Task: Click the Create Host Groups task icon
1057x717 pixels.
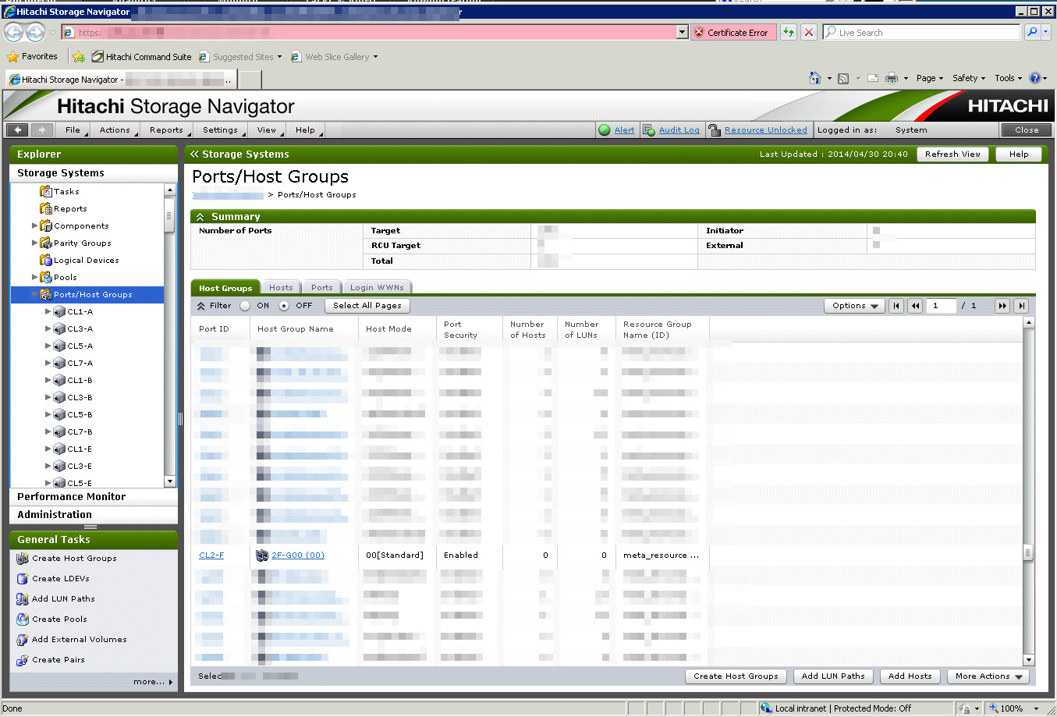Action: 23,559
